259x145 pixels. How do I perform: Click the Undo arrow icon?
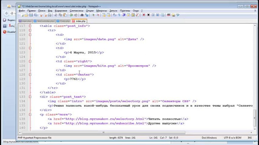coord(71,15)
